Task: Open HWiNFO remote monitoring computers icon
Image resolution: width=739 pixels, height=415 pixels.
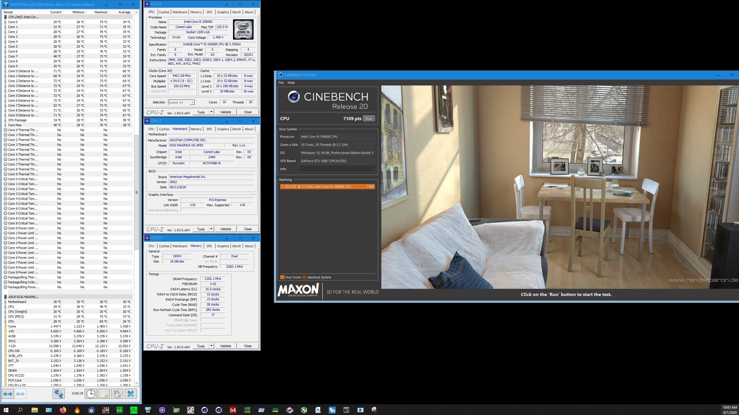Action: coord(58,394)
